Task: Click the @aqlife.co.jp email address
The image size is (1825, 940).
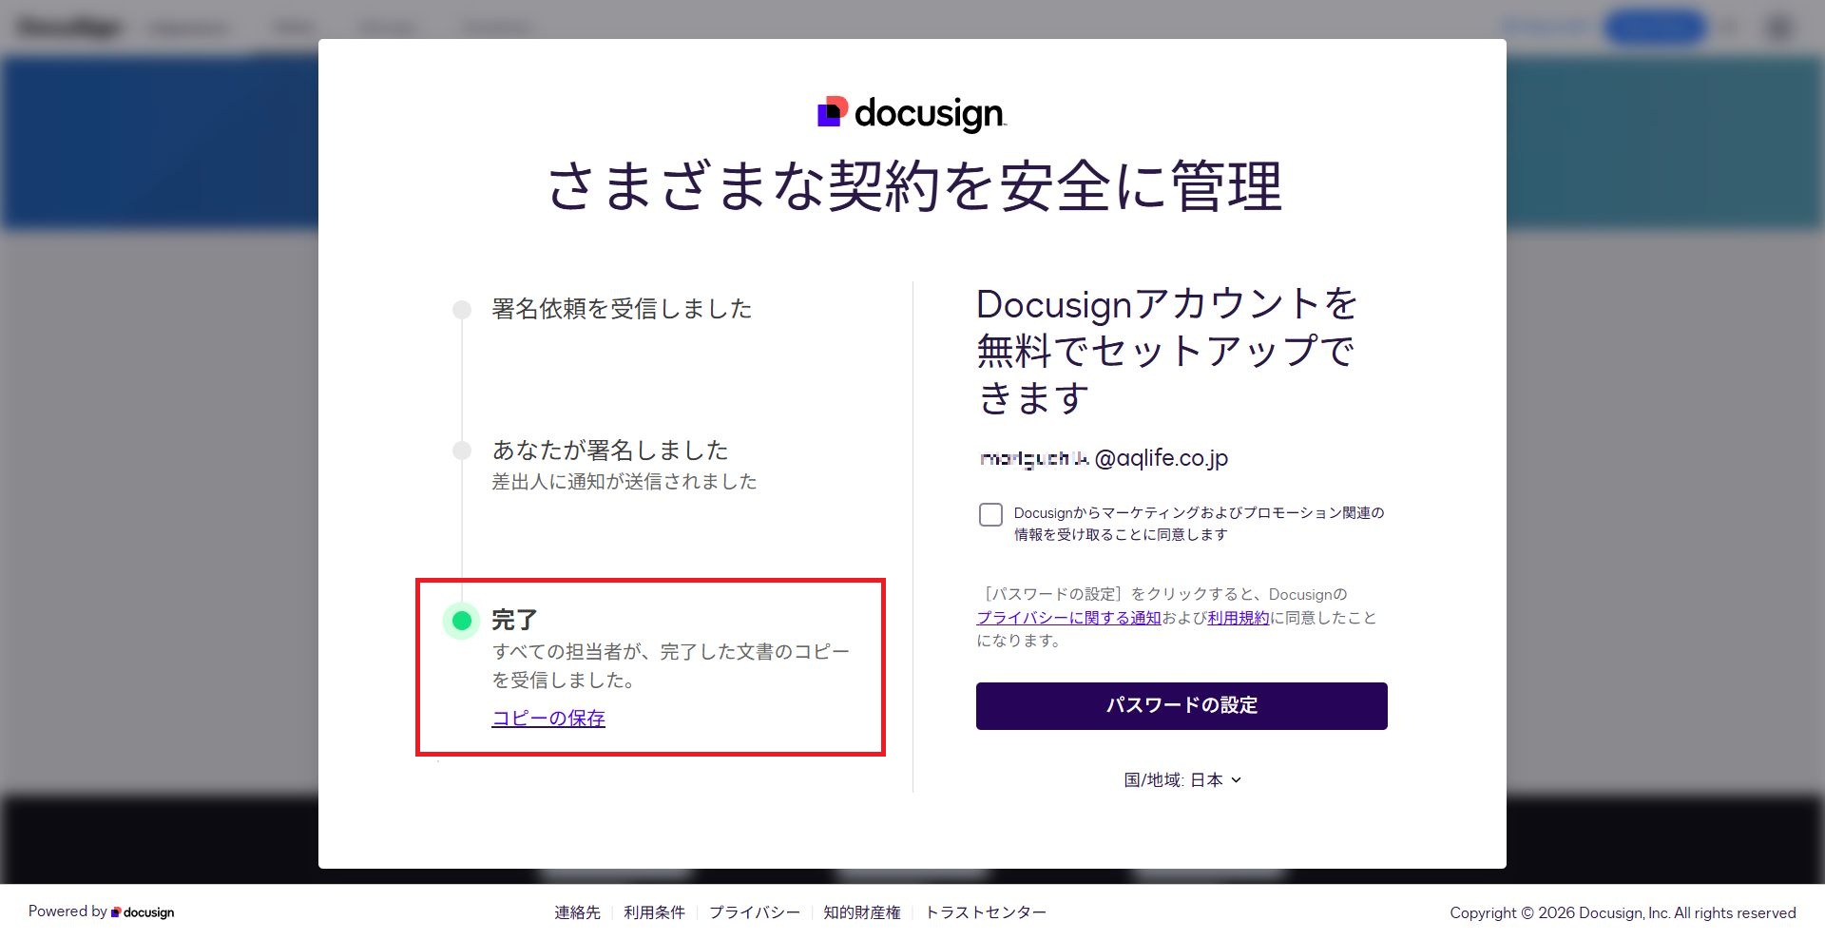Action: (x=1104, y=458)
